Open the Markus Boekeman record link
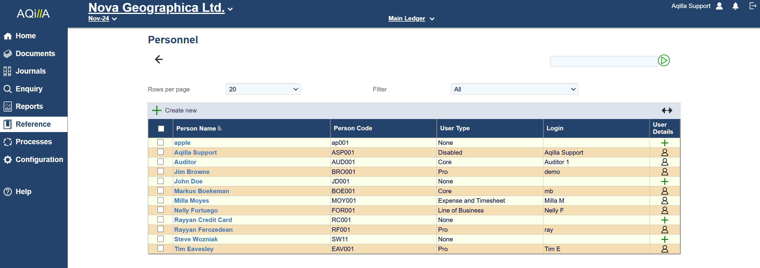 pos(202,191)
